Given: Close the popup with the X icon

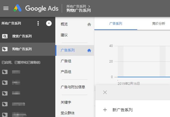Looking at the screenshot, I should pyautogui.click(x=105, y=92).
